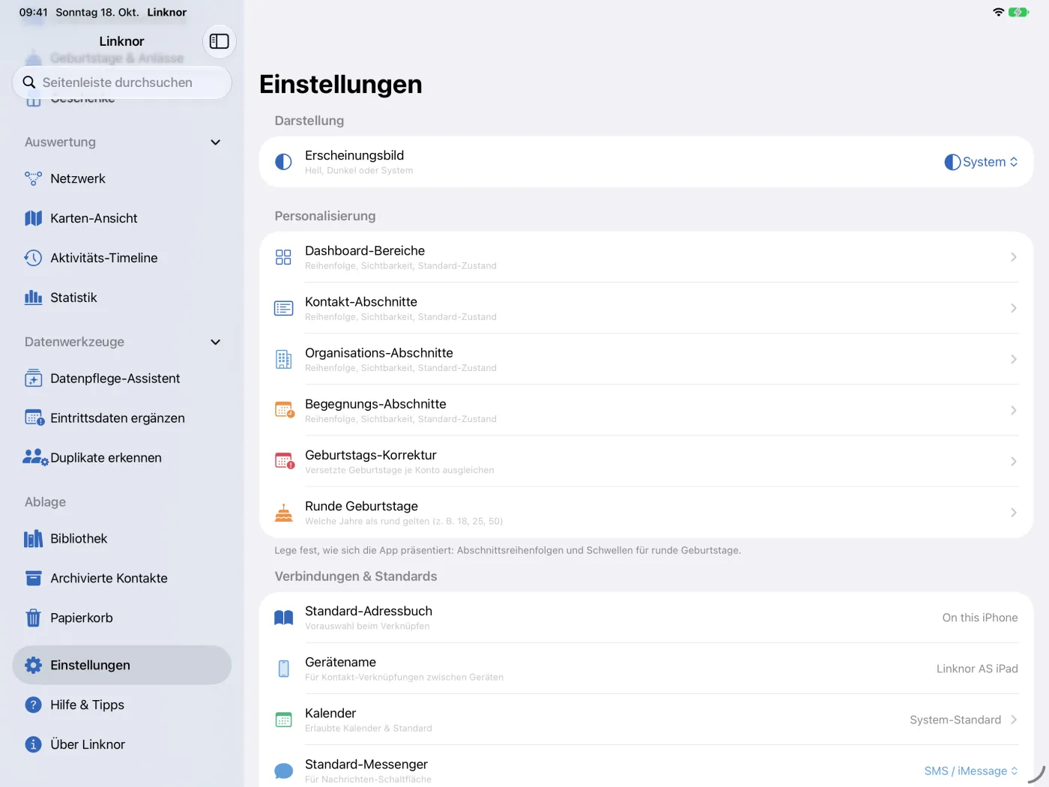Click the Karten-Ansicht map icon
The height and width of the screenshot is (787, 1049).
(x=33, y=218)
